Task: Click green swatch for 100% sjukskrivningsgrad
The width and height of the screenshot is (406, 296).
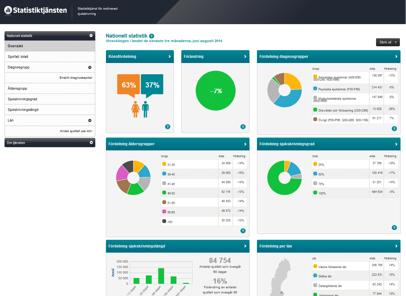Action: (315, 193)
